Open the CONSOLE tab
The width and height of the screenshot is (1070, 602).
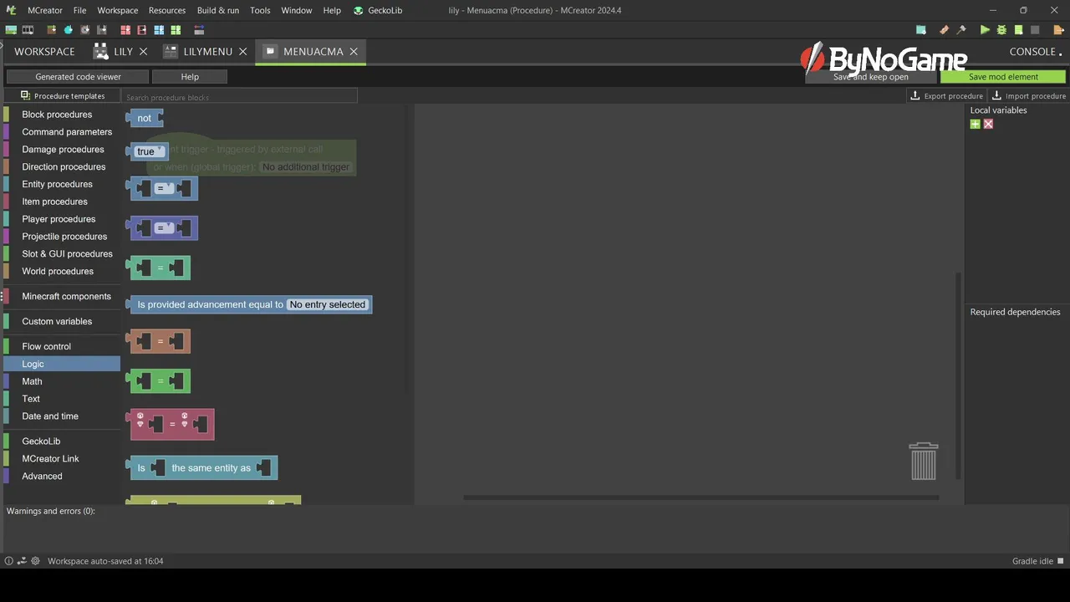(x=1036, y=52)
